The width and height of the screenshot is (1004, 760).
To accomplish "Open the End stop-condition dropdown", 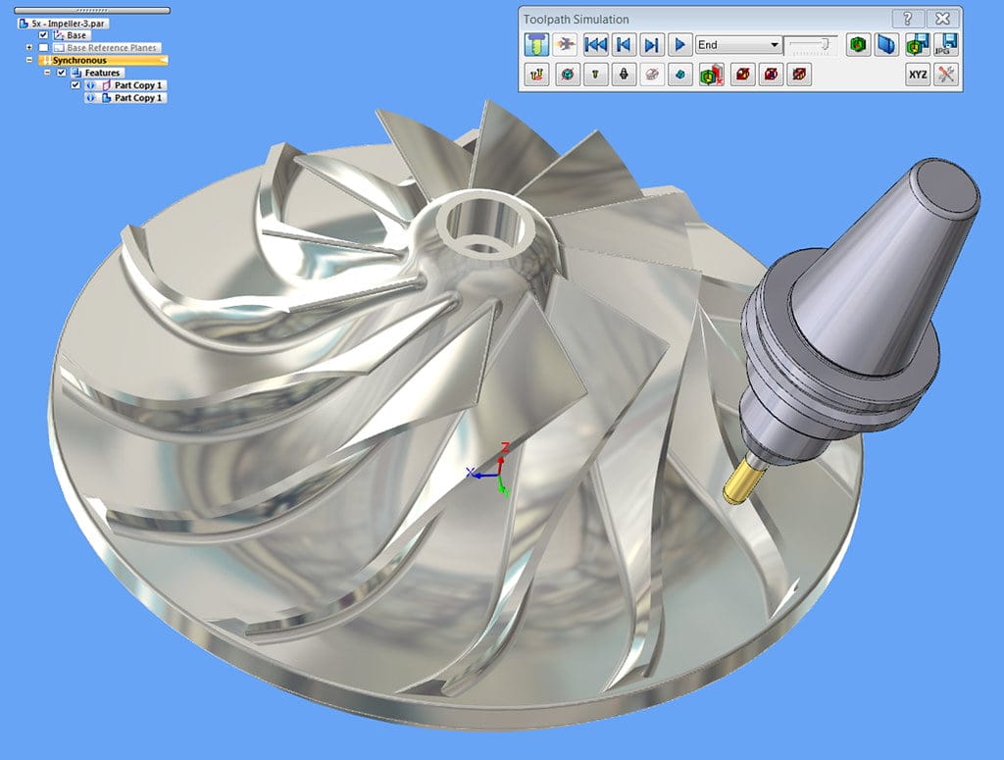I will pos(739,45).
